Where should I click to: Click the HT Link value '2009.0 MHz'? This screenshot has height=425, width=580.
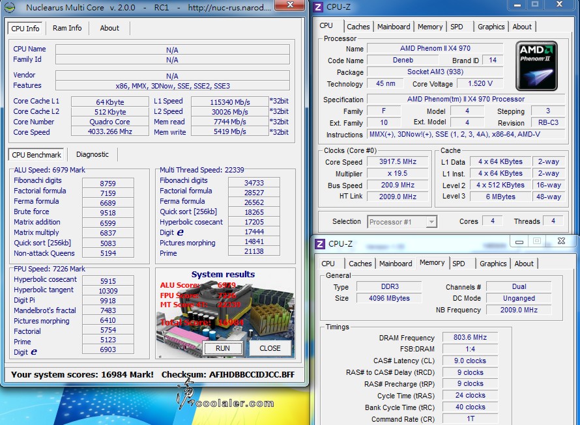[398, 197]
